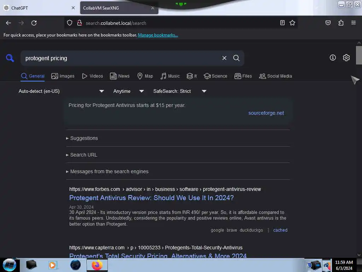Image resolution: width=362 pixels, height=272 pixels.
Task: Click the 'Apr 30, 2024' result date
Action: [x=81, y=207]
